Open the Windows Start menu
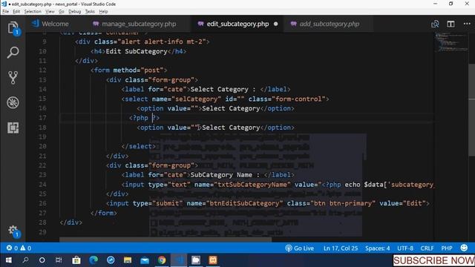Screen dimensions: 475x267 pos(8,260)
